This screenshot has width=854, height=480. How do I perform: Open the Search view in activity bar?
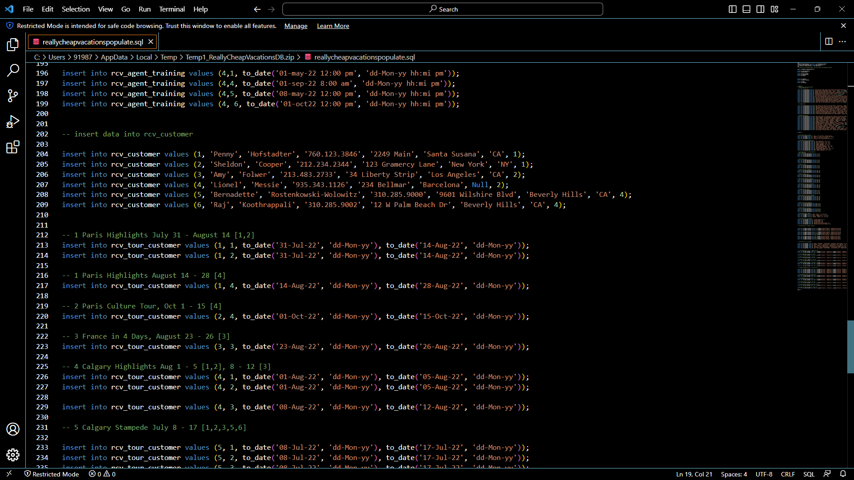click(x=13, y=70)
